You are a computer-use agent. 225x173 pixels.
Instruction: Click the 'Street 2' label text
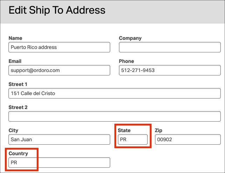coord(18,107)
